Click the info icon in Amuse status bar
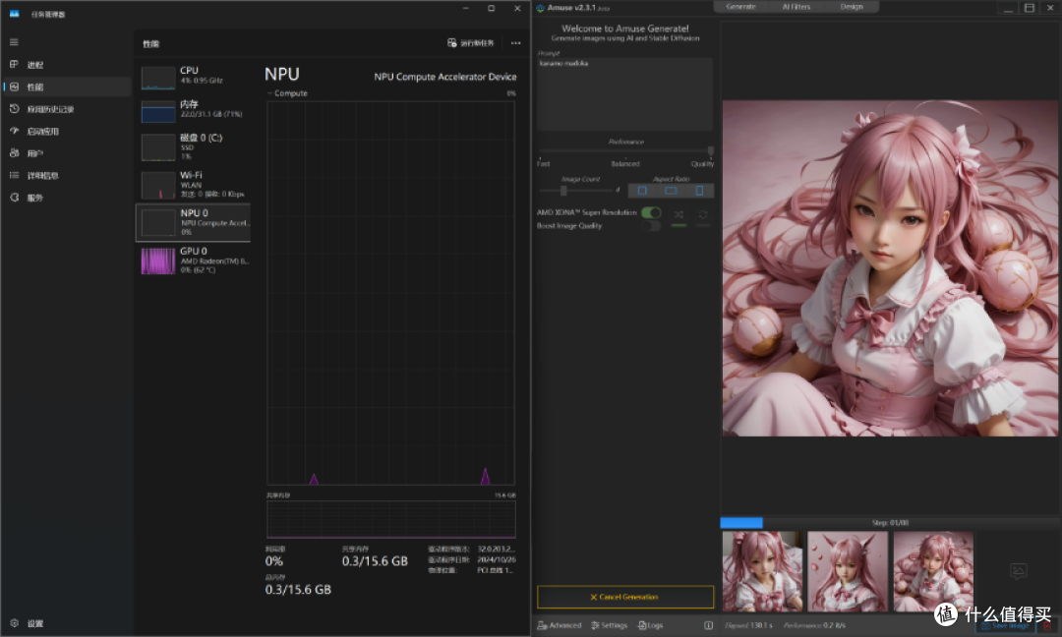 pos(708,625)
